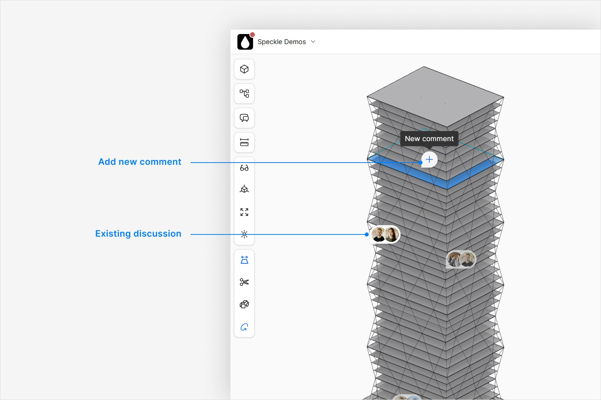This screenshot has width=601, height=400.
Task: Activate the scissors section tool
Action: [244, 282]
